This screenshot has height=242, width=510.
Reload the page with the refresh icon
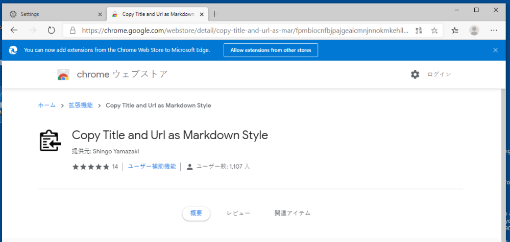coord(51,30)
